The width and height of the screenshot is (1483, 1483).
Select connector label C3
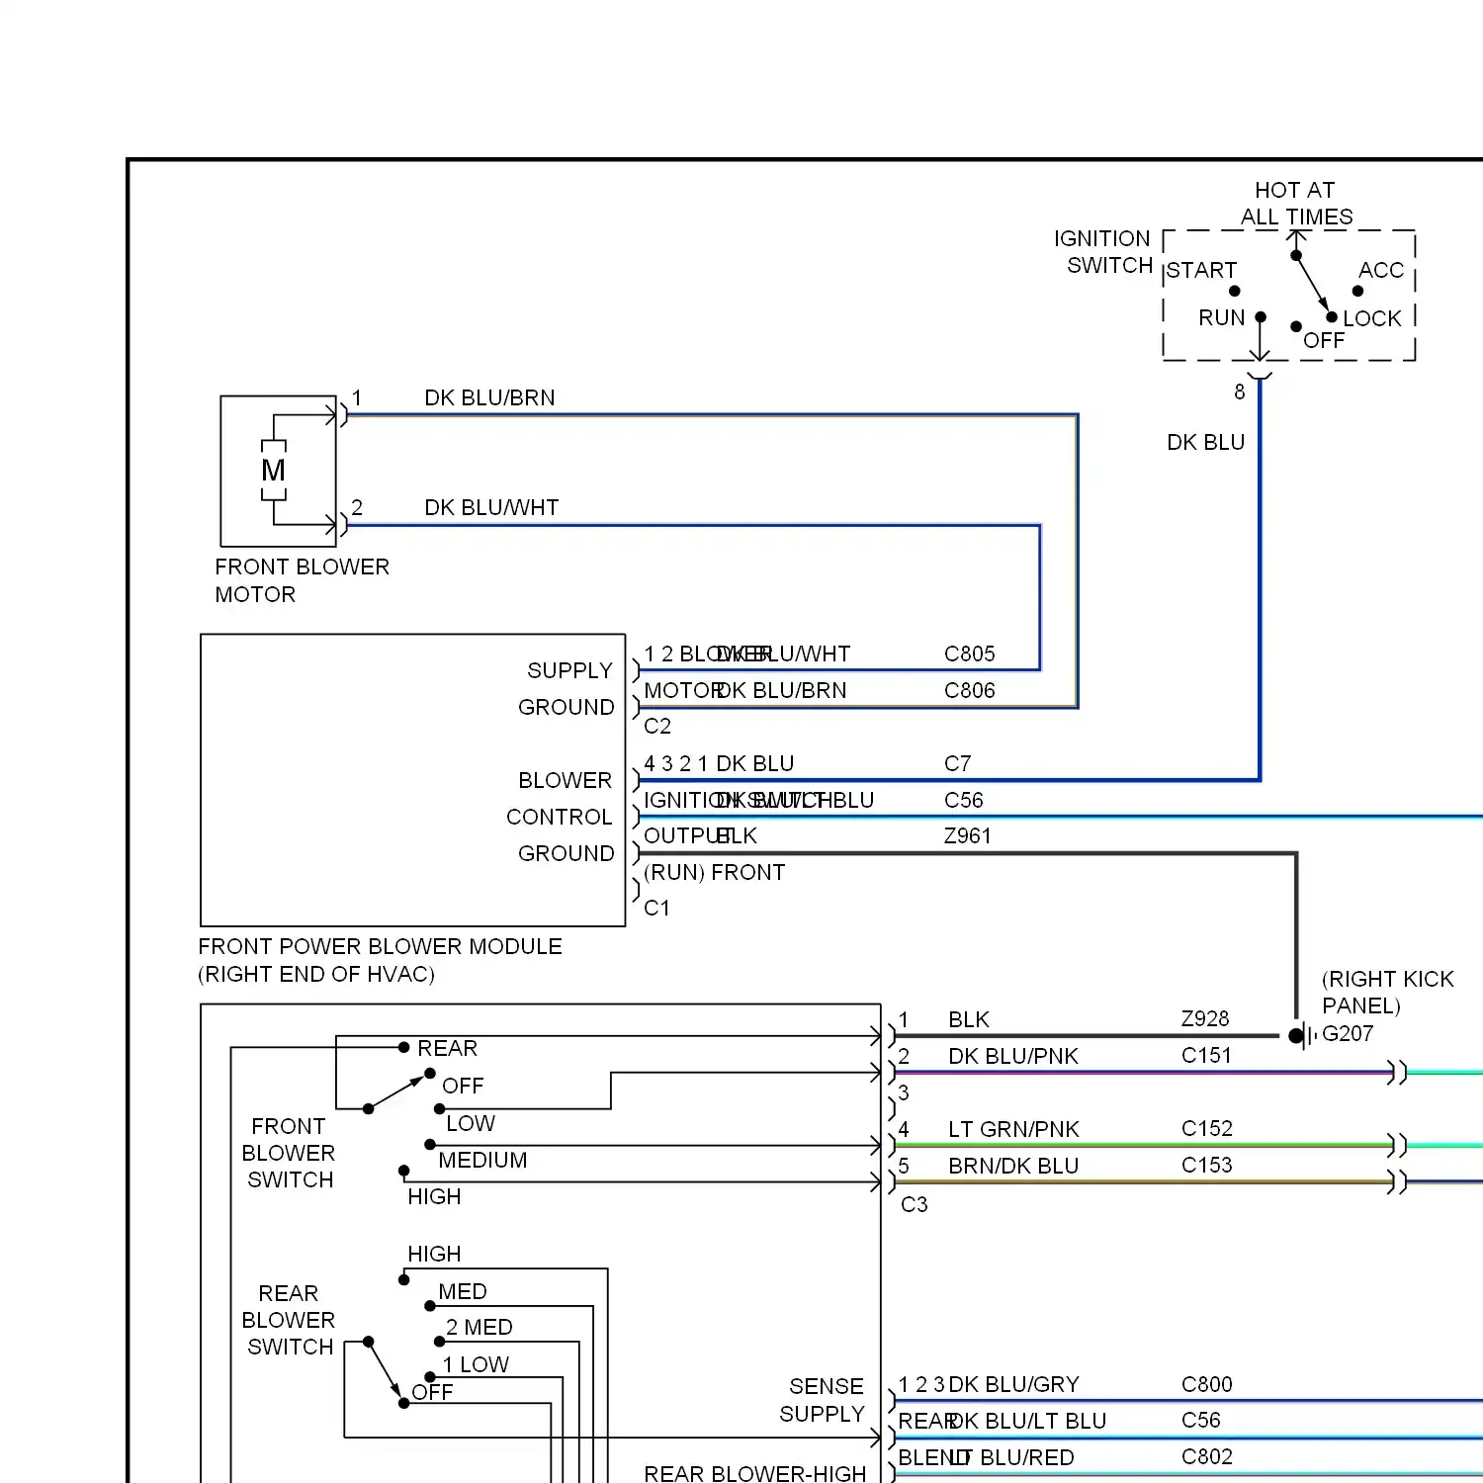[915, 1205]
